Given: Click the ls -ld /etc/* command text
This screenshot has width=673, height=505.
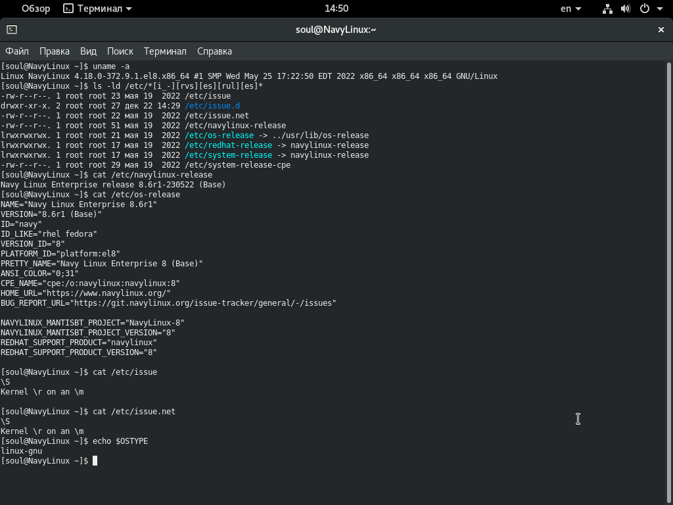Looking at the screenshot, I should (x=178, y=86).
